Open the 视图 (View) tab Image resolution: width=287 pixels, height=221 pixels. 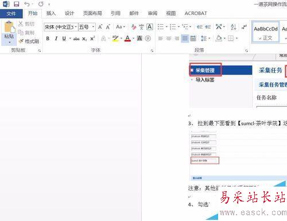coord(171,13)
